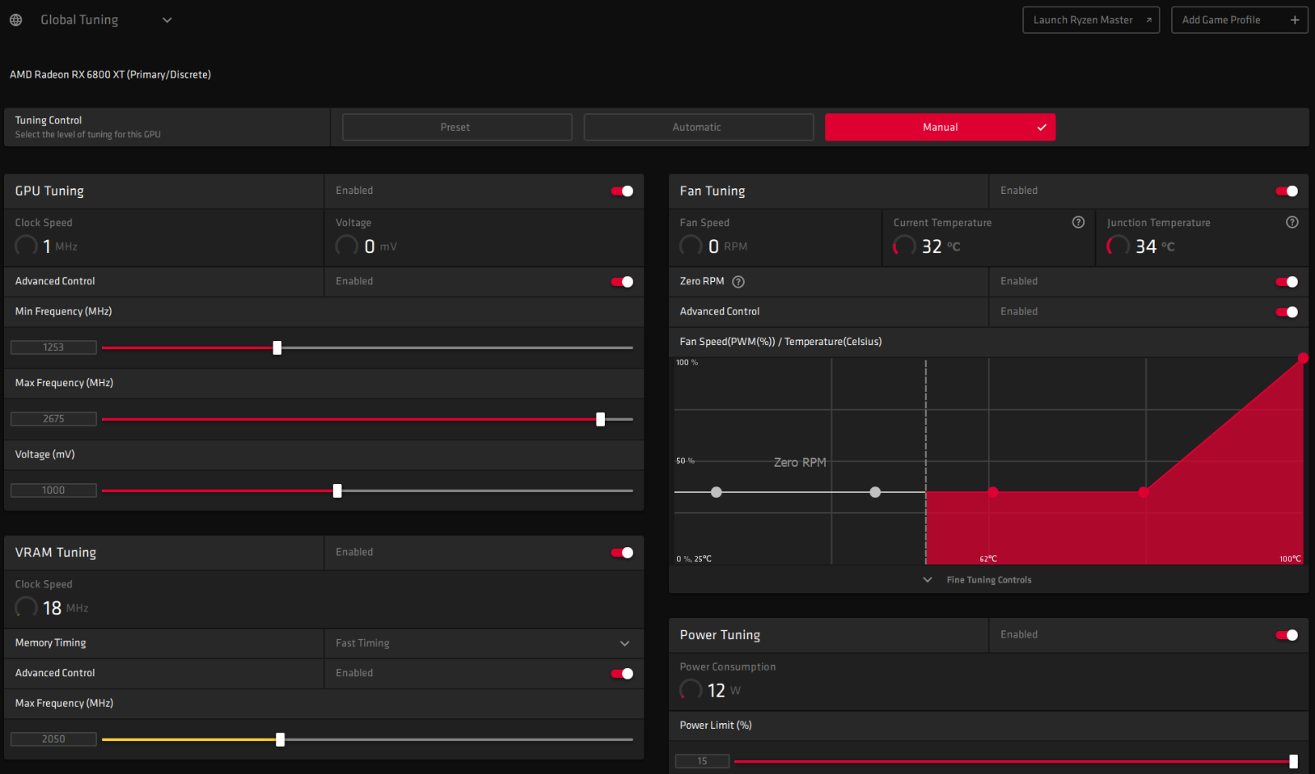
Task: Click the VRAM Clock Speed gauge icon
Action: pyautogui.click(x=26, y=607)
